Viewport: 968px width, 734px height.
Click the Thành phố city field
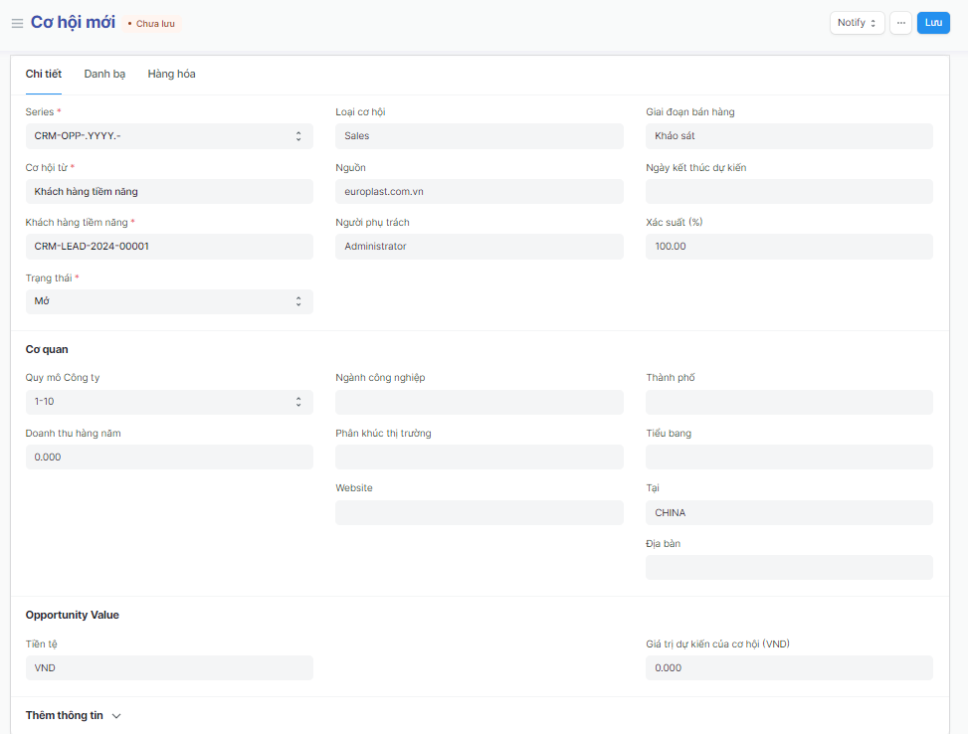789,402
